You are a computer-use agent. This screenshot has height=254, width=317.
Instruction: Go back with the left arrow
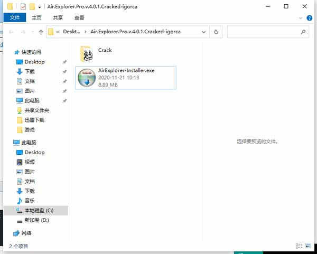click(x=11, y=32)
